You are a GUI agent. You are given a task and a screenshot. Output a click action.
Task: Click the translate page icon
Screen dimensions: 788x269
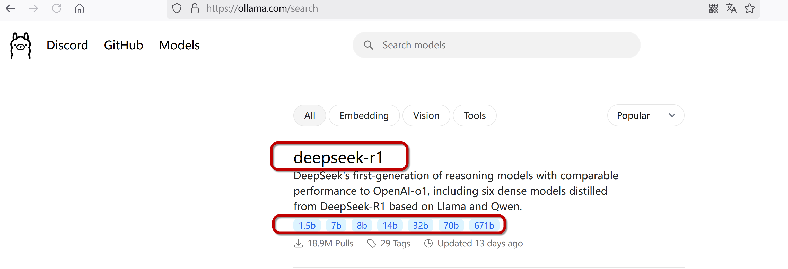click(x=731, y=8)
